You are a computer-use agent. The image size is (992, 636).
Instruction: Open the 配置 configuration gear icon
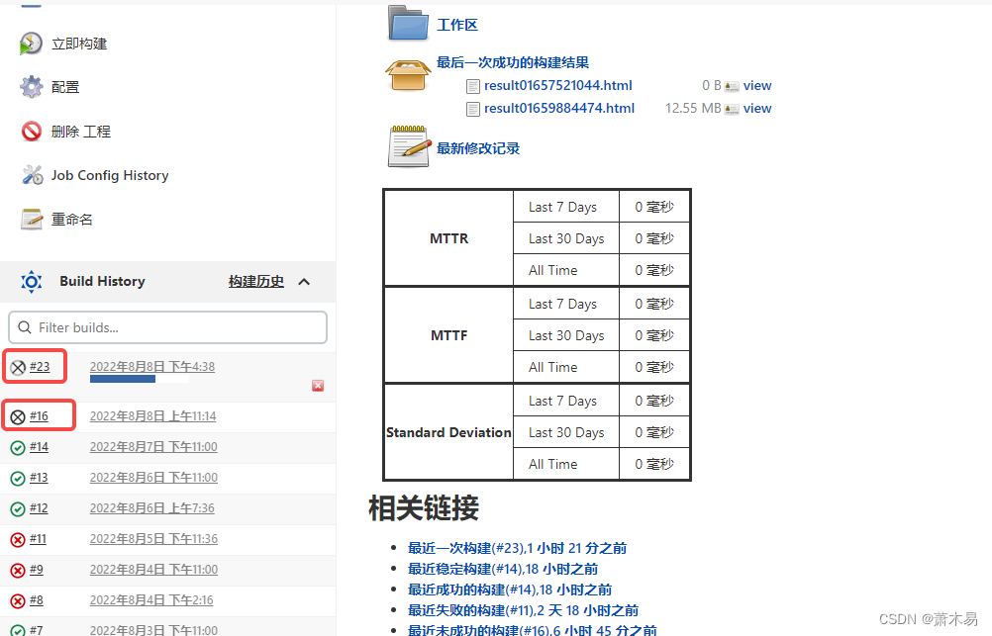click(x=30, y=87)
